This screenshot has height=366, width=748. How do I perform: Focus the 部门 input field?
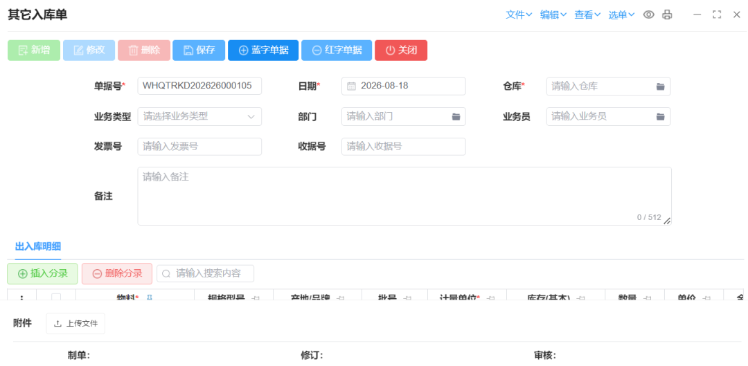click(404, 116)
